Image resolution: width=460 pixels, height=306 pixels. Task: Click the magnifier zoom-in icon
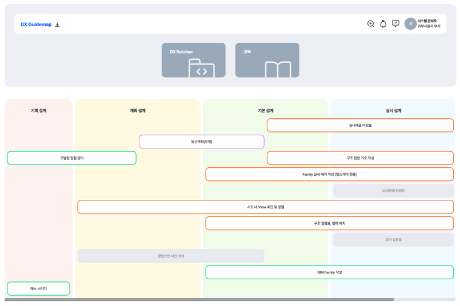370,24
